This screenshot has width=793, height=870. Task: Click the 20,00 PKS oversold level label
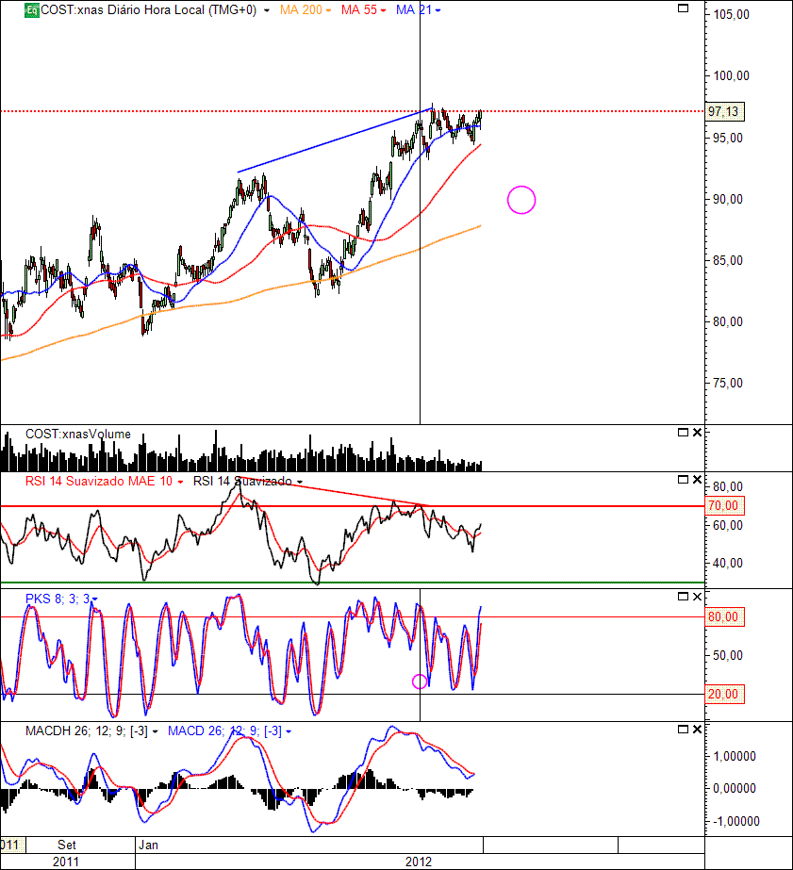coord(724,694)
